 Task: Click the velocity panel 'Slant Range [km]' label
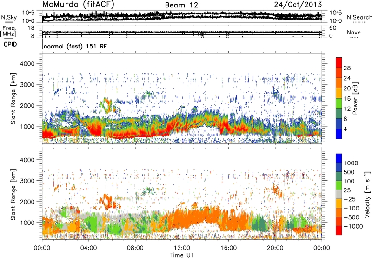coord(13,194)
